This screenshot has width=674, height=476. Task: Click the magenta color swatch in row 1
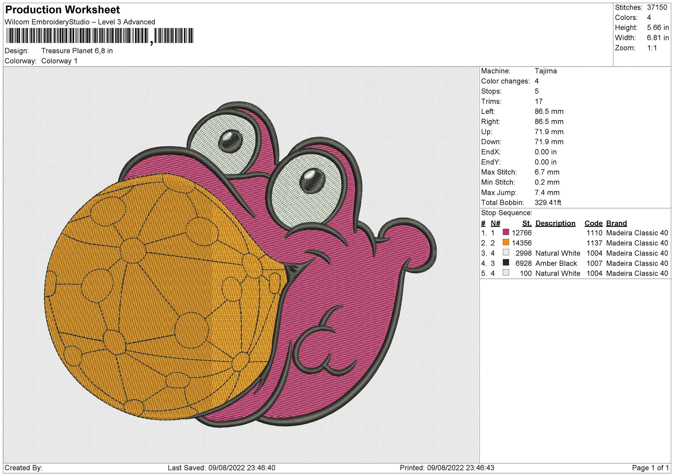click(506, 232)
